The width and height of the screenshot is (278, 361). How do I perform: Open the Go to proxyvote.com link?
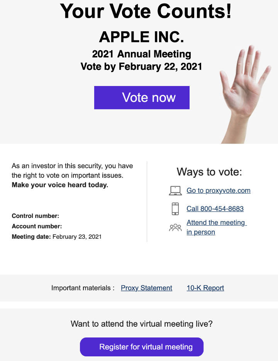click(218, 191)
